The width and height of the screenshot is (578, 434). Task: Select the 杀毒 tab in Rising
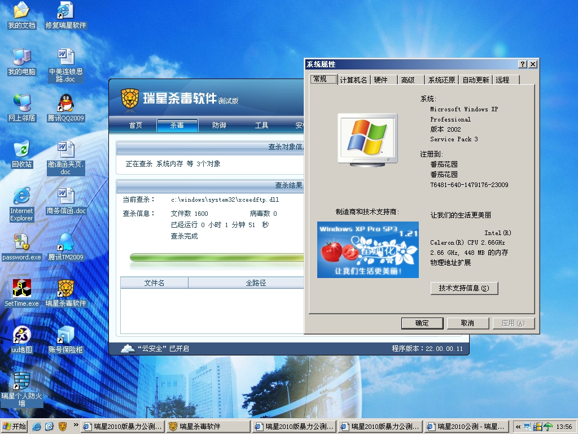(177, 125)
